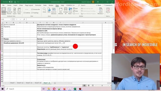Open the Comments button

tap(108, 5)
